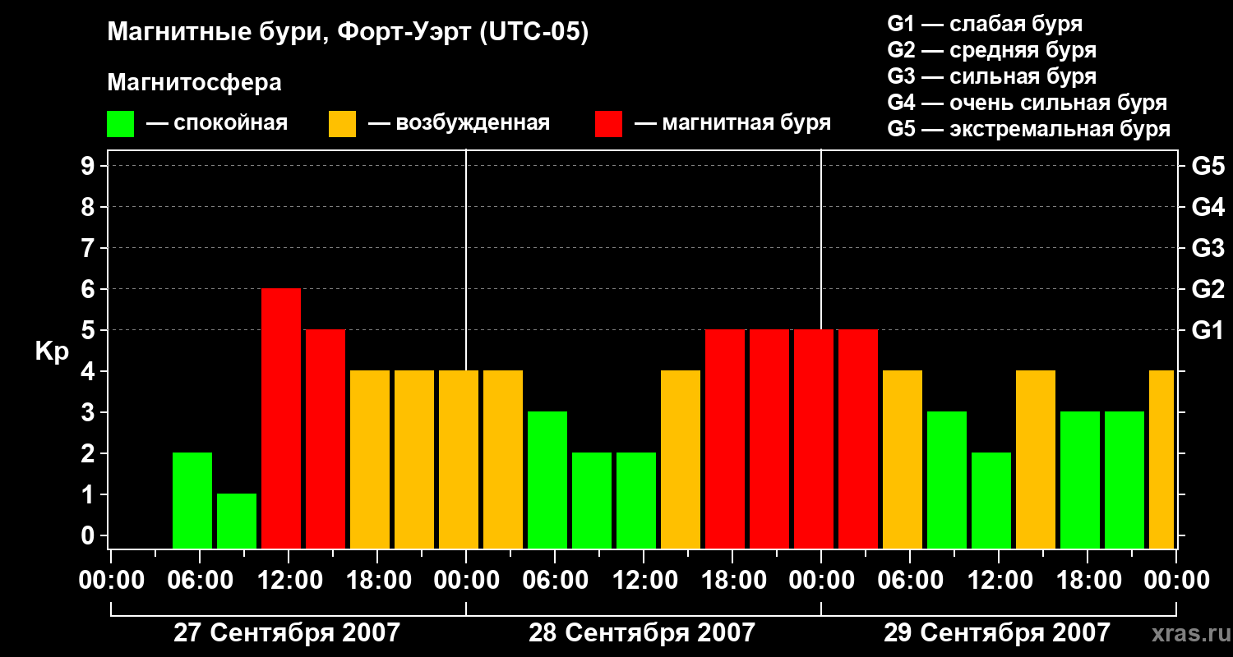The width and height of the screenshot is (1233, 657).
Task: Click the 12:00 time label for 29 September
Action: tap(999, 581)
